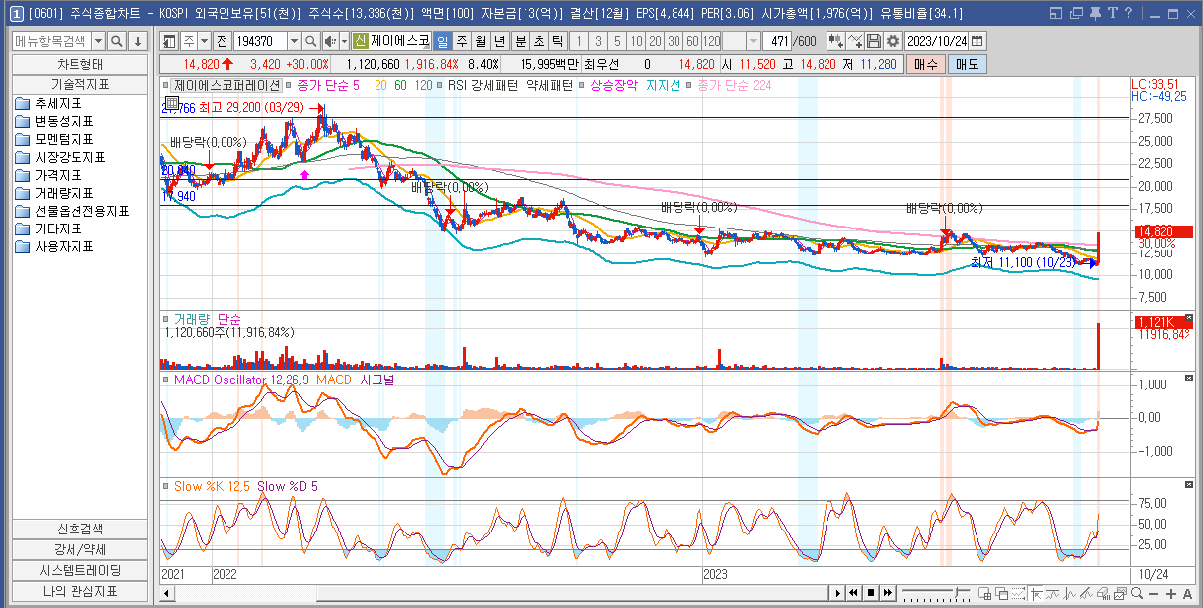
Task: Click the close box on Slow stochastic panel
Action: coord(1189,485)
